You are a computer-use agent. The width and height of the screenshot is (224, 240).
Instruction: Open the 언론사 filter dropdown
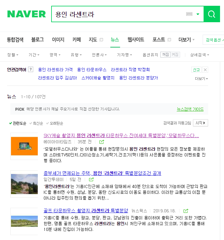coord(99,55)
